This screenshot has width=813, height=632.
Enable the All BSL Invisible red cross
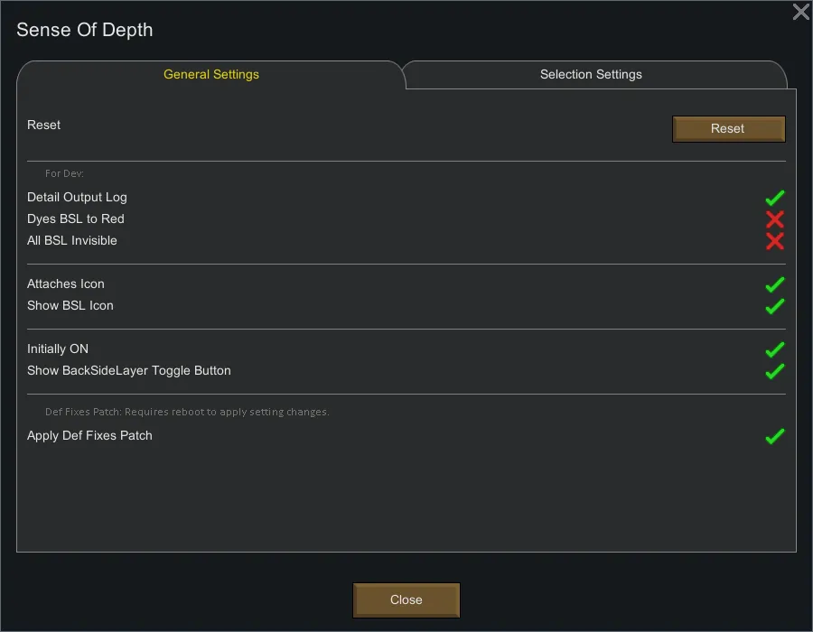click(774, 241)
